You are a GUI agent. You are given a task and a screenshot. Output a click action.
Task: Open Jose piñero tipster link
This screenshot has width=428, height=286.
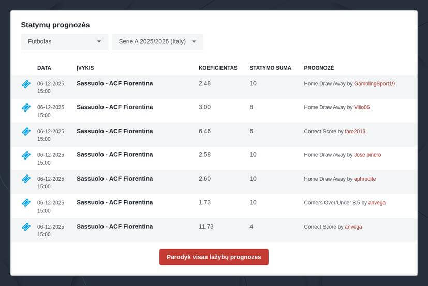coord(367,155)
